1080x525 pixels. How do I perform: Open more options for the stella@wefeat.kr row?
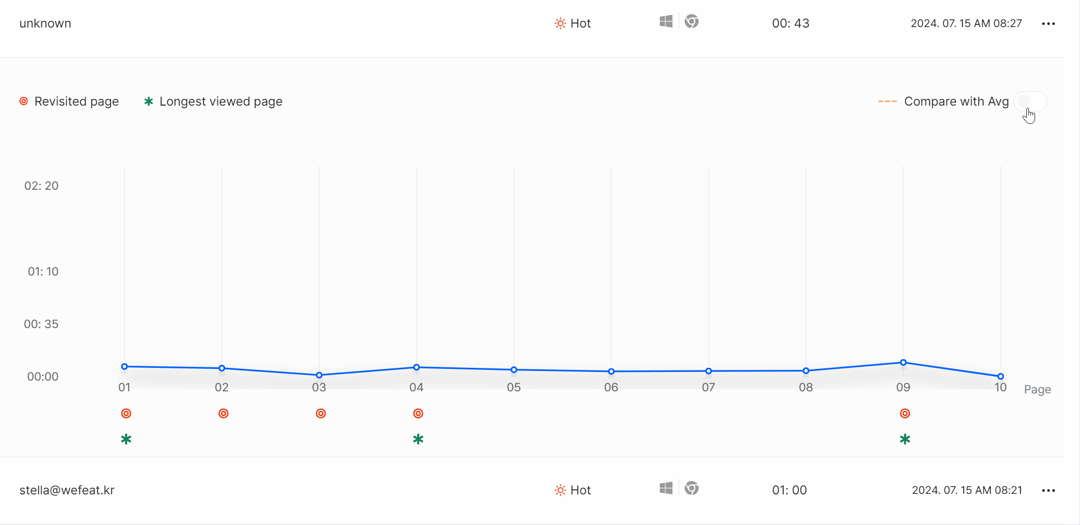pos(1048,491)
